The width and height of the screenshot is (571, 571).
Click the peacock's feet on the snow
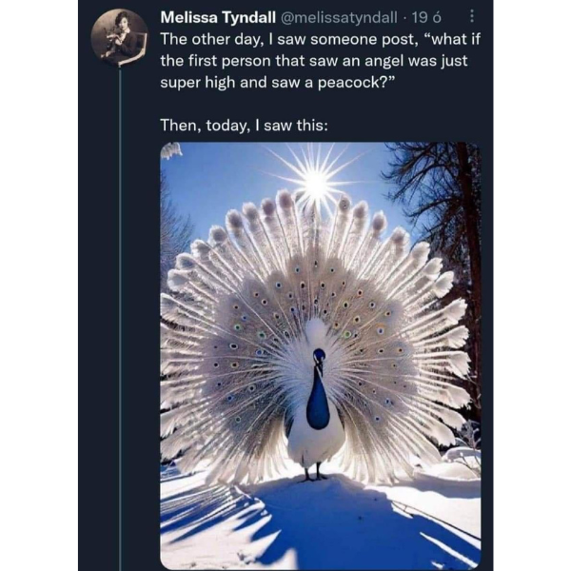314,473
